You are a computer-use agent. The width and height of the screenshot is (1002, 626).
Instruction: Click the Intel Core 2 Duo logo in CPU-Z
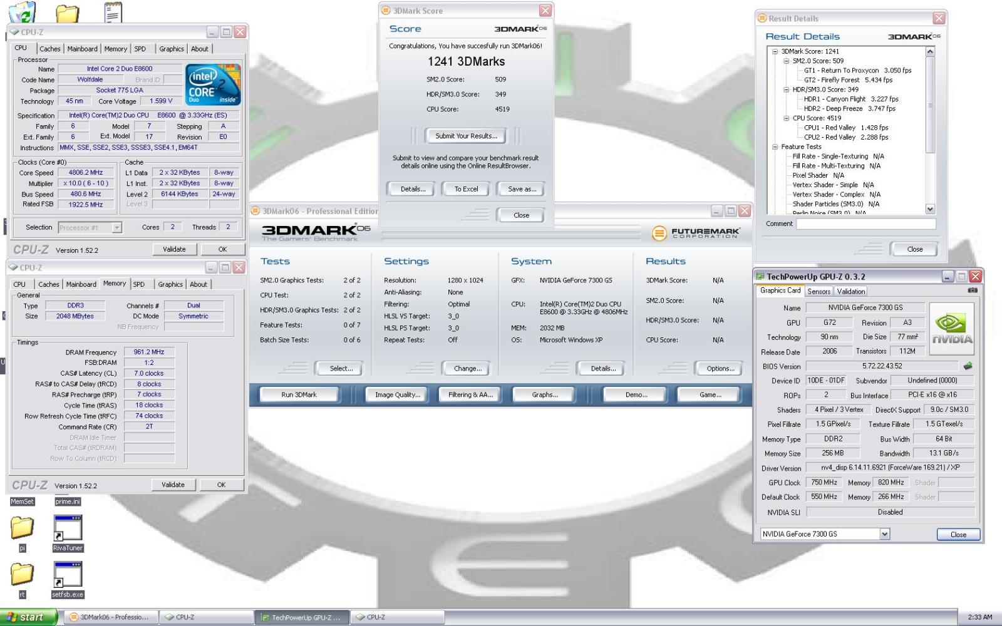pyautogui.click(x=214, y=85)
